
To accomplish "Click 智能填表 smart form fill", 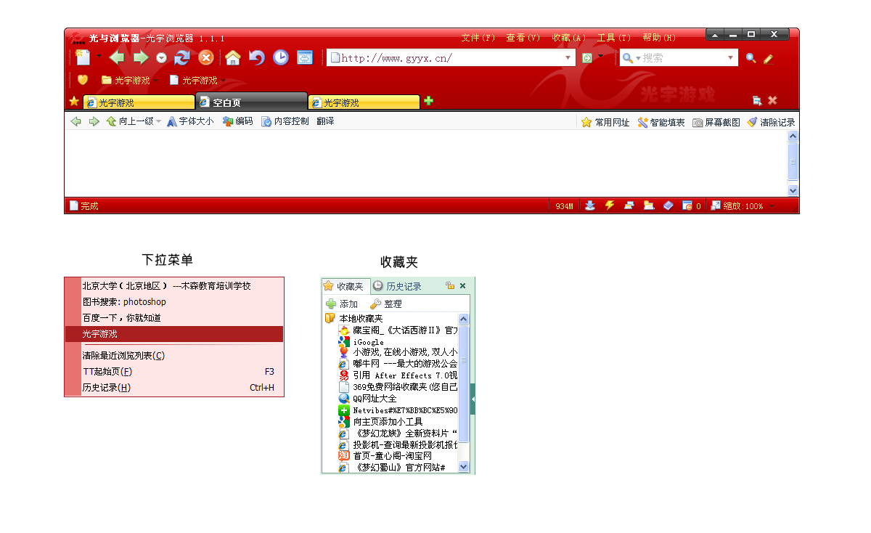I will pos(661,123).
